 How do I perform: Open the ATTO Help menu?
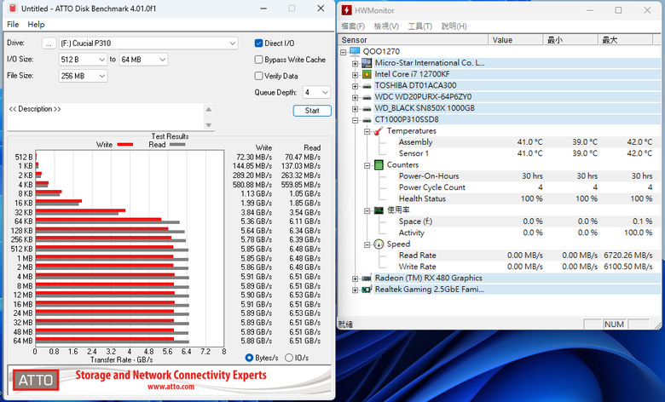[36, 25]
